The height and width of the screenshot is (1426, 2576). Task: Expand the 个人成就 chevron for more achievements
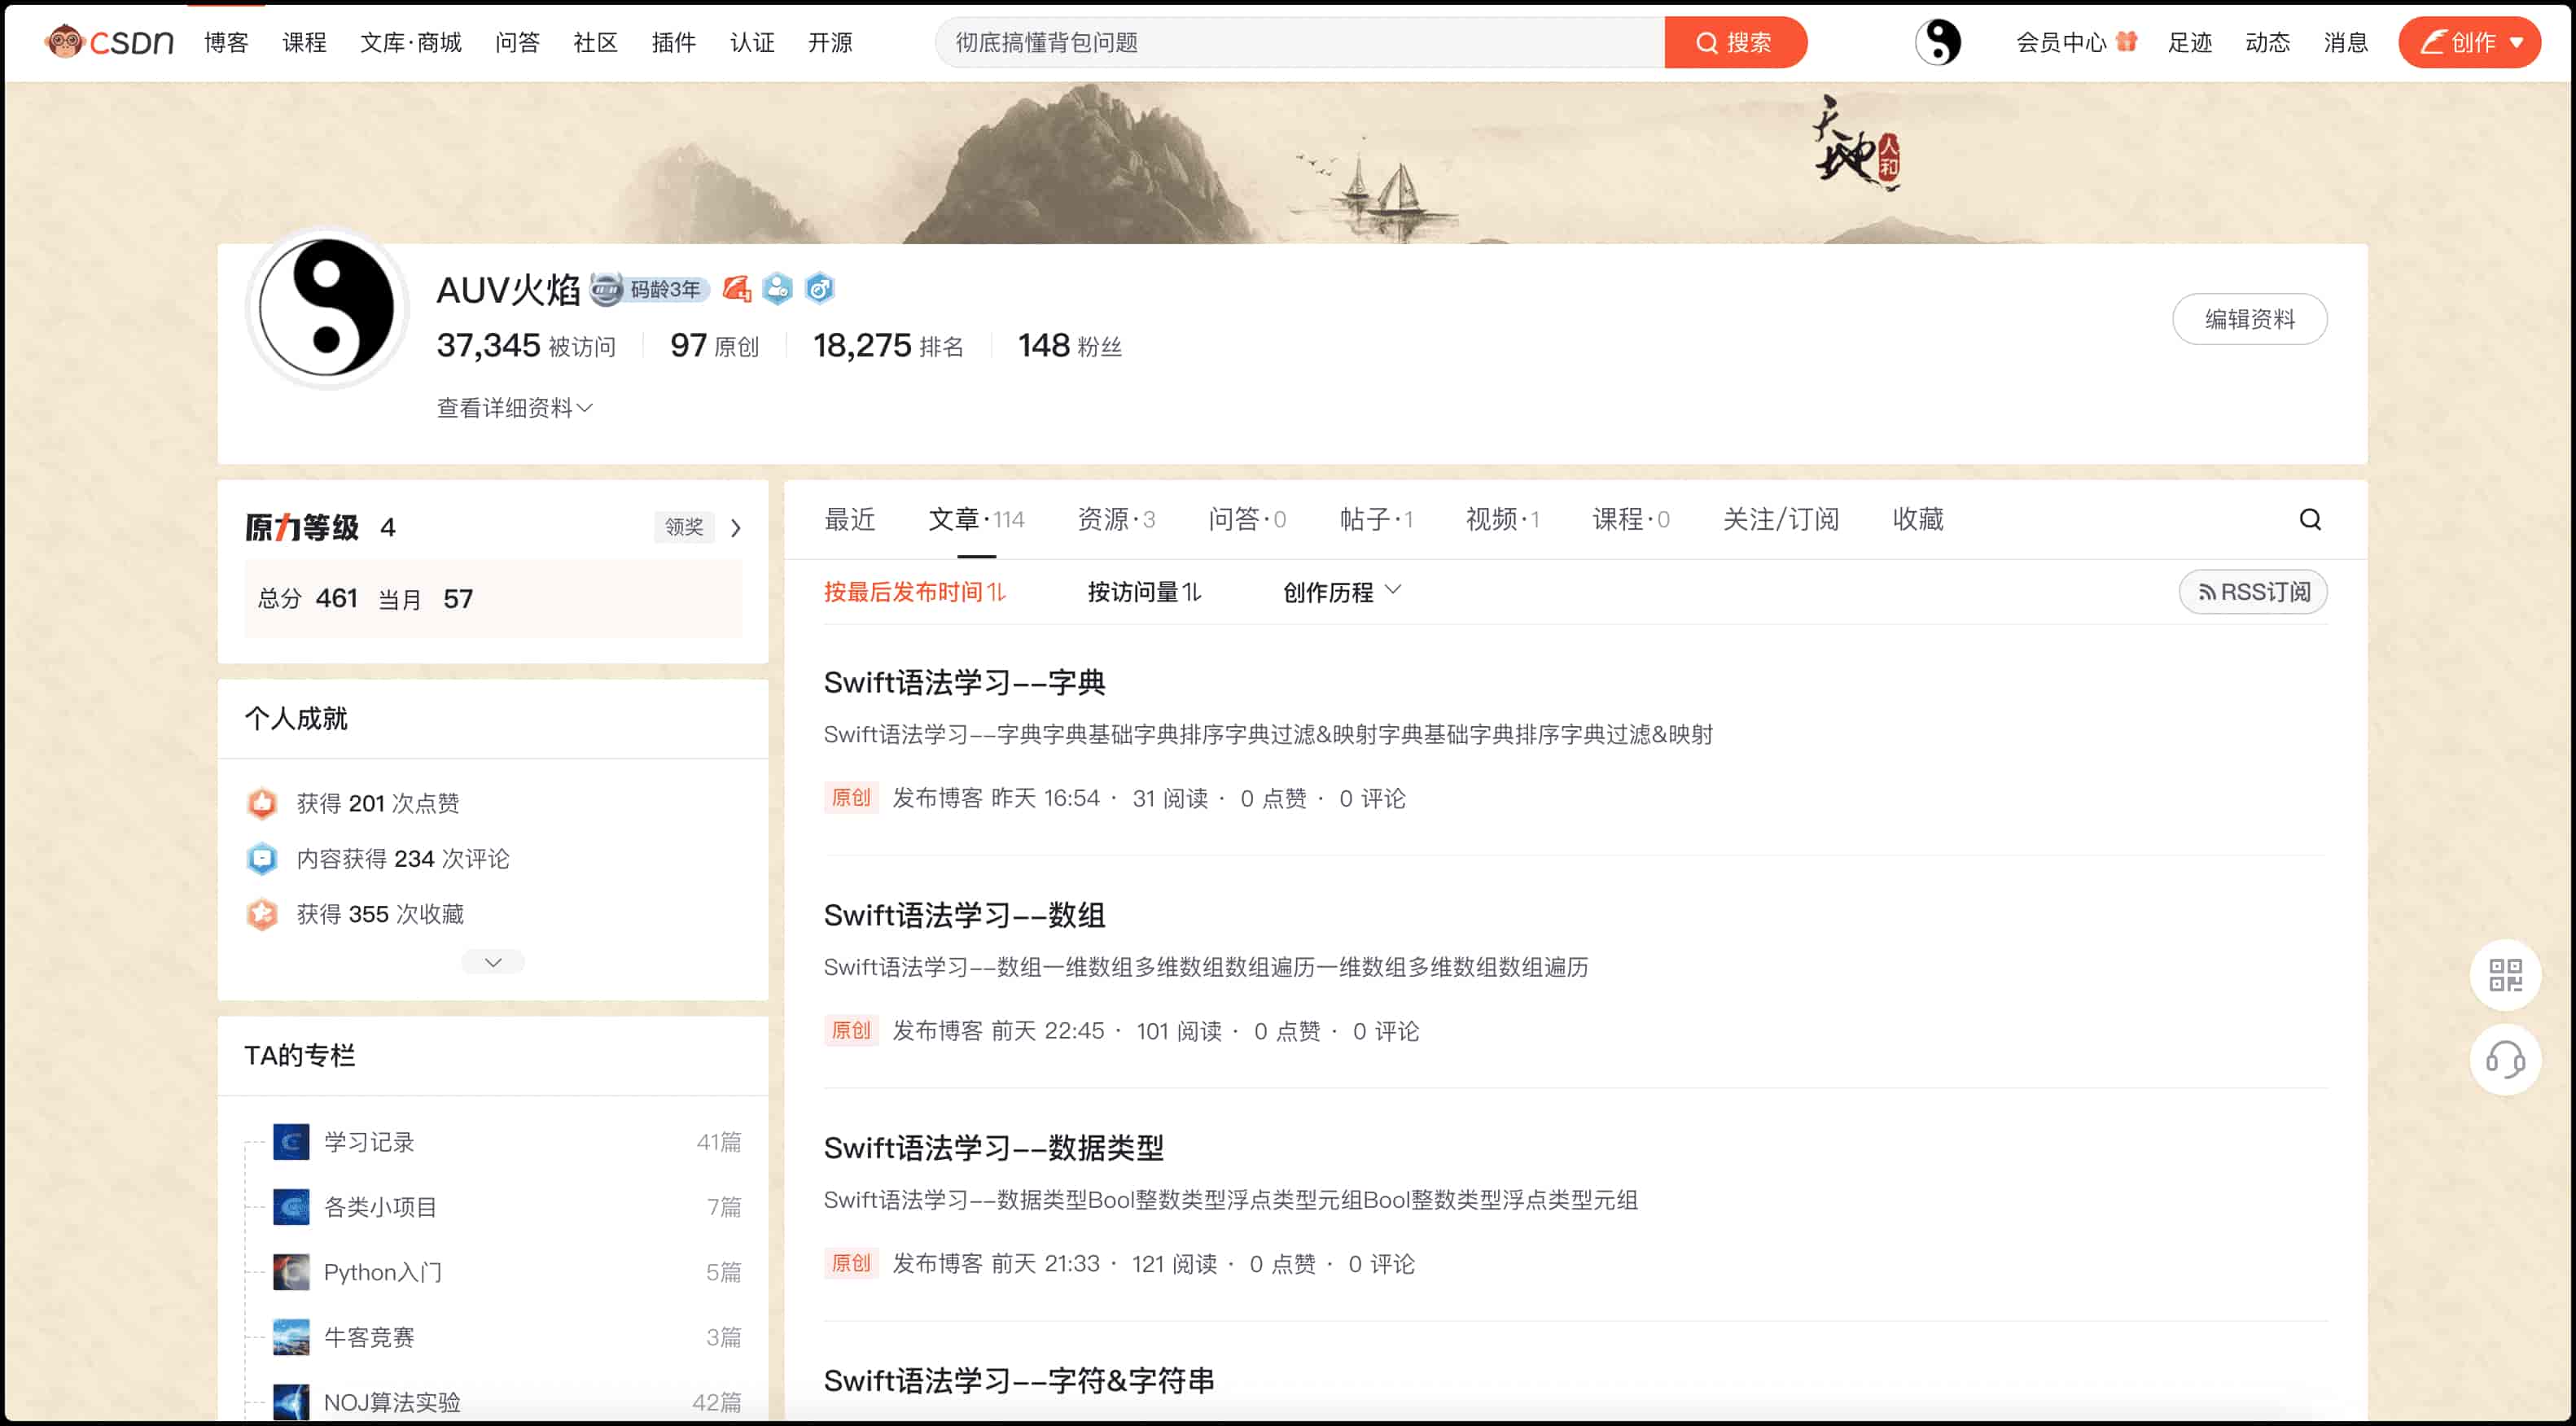(493, 962)
